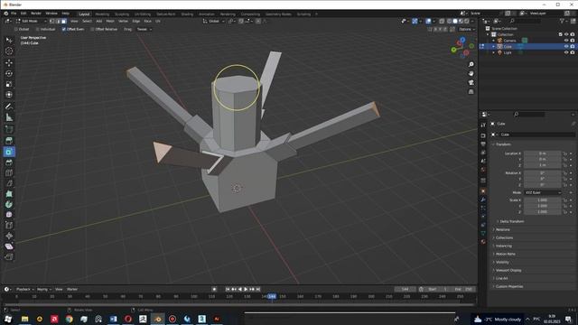578x325 pixels.
Task: Open the Drag Tweak dropdown
Action: pyautogui.click(x=144, y=29)
